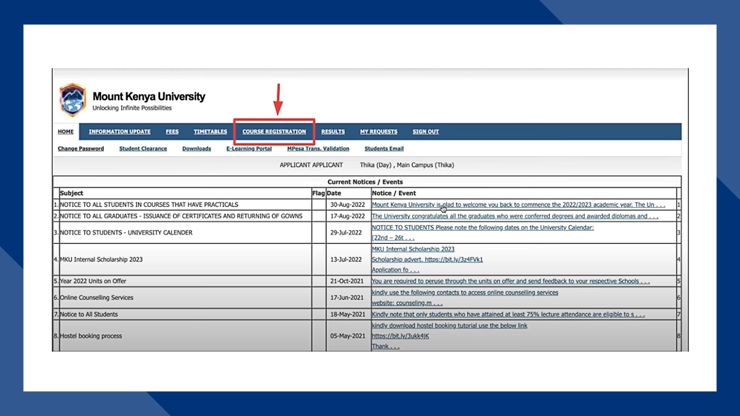740x416 pixels.
Task: Open the Students Email link
Action: pos(384,148)
